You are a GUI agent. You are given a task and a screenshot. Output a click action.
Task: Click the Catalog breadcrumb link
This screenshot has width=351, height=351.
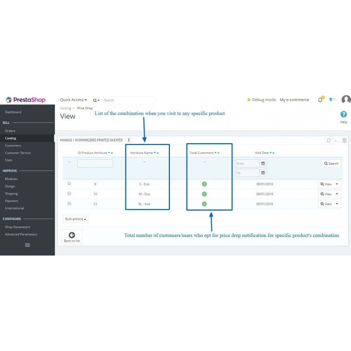[65, 108]
